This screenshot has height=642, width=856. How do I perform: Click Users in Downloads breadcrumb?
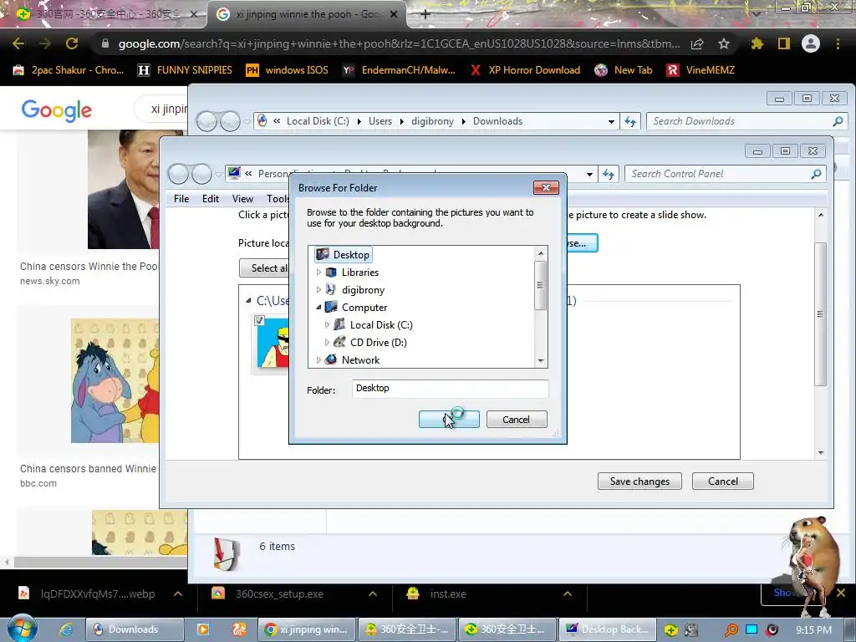[x=380, y=121]
